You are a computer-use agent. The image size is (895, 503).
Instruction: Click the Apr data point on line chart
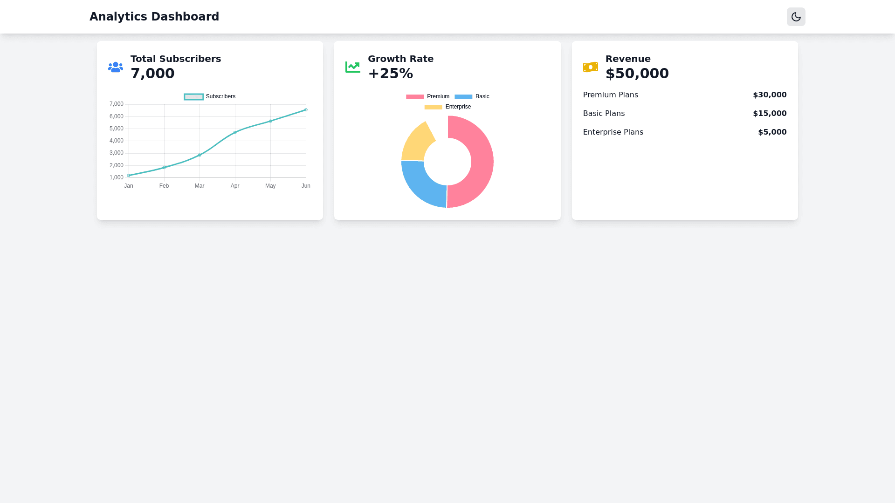pyautogui.click(x=235, y=132)
